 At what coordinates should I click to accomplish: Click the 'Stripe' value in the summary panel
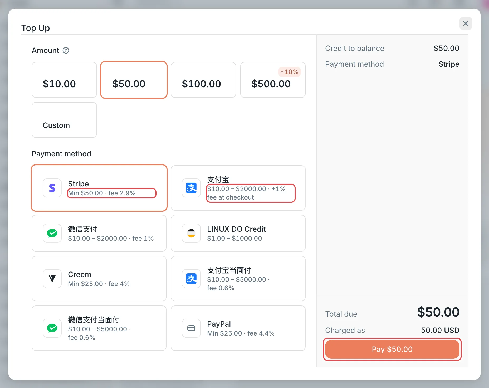(x=449, y=64)
